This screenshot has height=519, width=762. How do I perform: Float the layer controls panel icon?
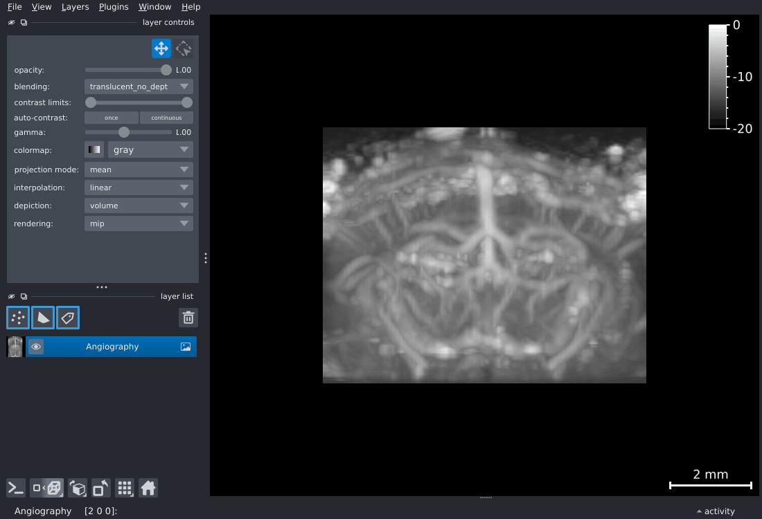point(24,22)
